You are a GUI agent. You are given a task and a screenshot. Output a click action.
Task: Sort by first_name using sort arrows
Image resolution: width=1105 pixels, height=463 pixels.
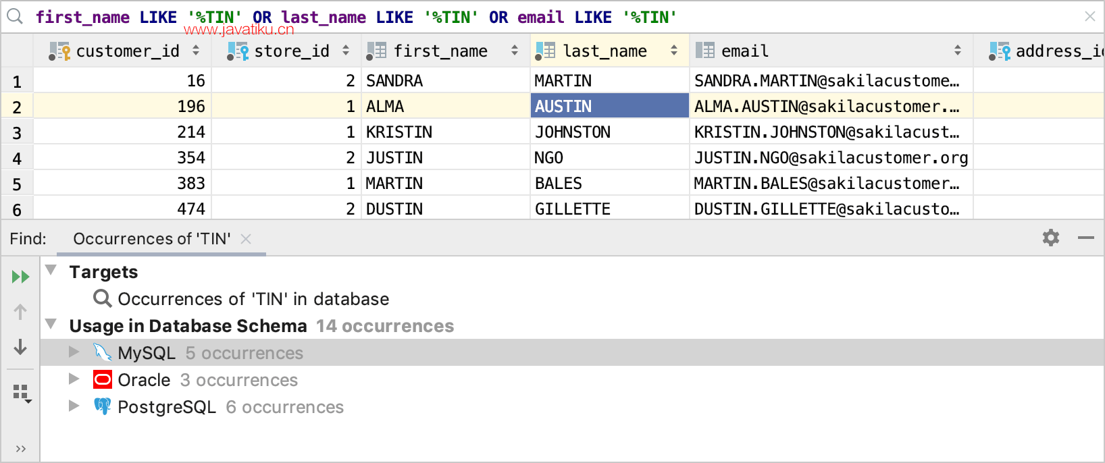[x=515, y=51]
